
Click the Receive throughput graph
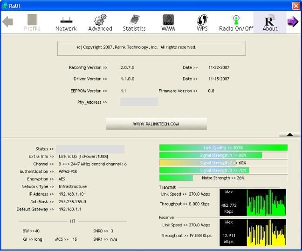[x=253, y=232]
